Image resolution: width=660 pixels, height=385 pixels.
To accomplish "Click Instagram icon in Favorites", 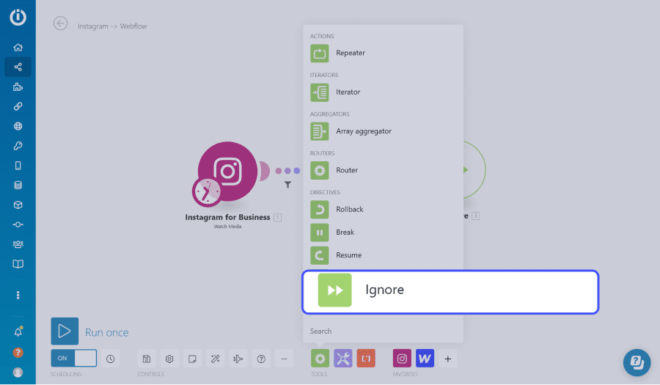I will pos(402,359).
